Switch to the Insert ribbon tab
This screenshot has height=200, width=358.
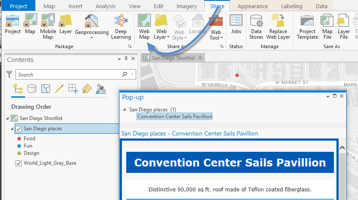click(x=75, y=6)
